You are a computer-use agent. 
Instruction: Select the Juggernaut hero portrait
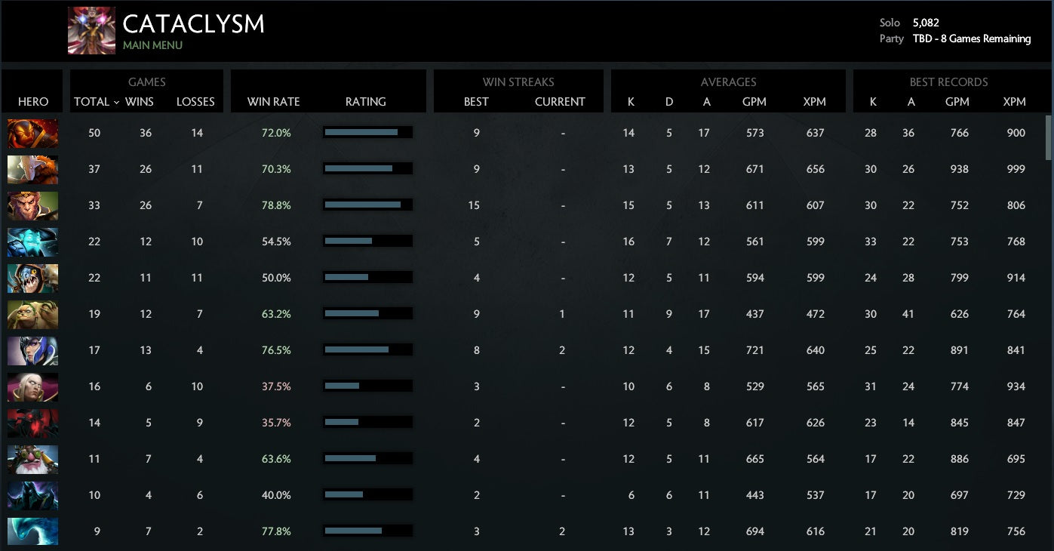(32, 170)
